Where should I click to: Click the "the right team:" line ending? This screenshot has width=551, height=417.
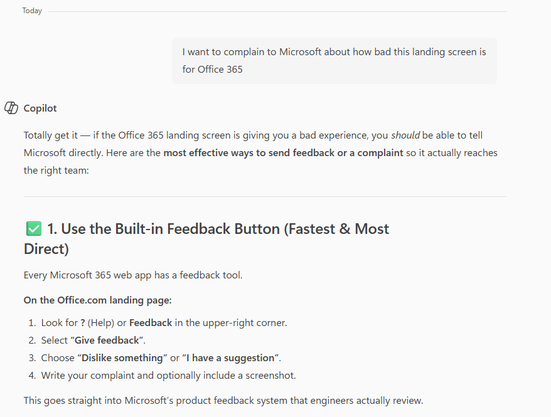57,170
